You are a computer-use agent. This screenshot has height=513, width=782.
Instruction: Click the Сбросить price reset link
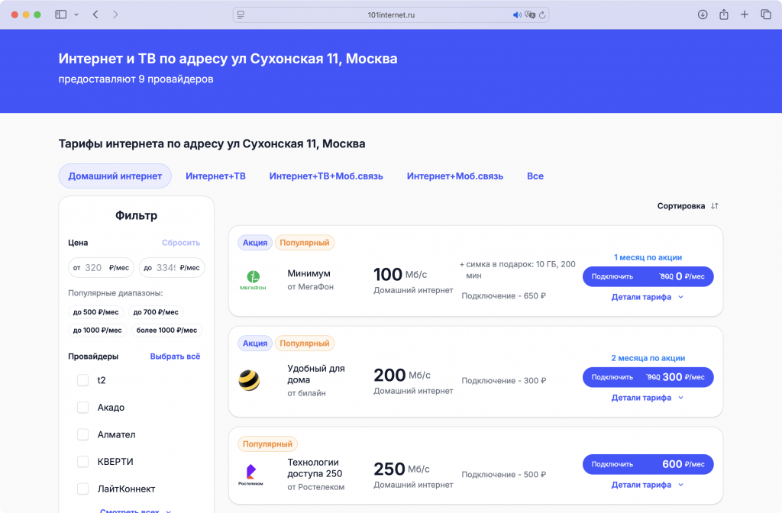tap(181, 243)
